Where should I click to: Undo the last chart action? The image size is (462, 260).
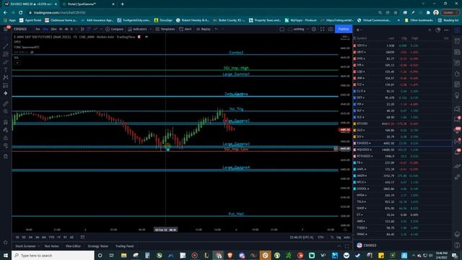(x=217, y=29)
